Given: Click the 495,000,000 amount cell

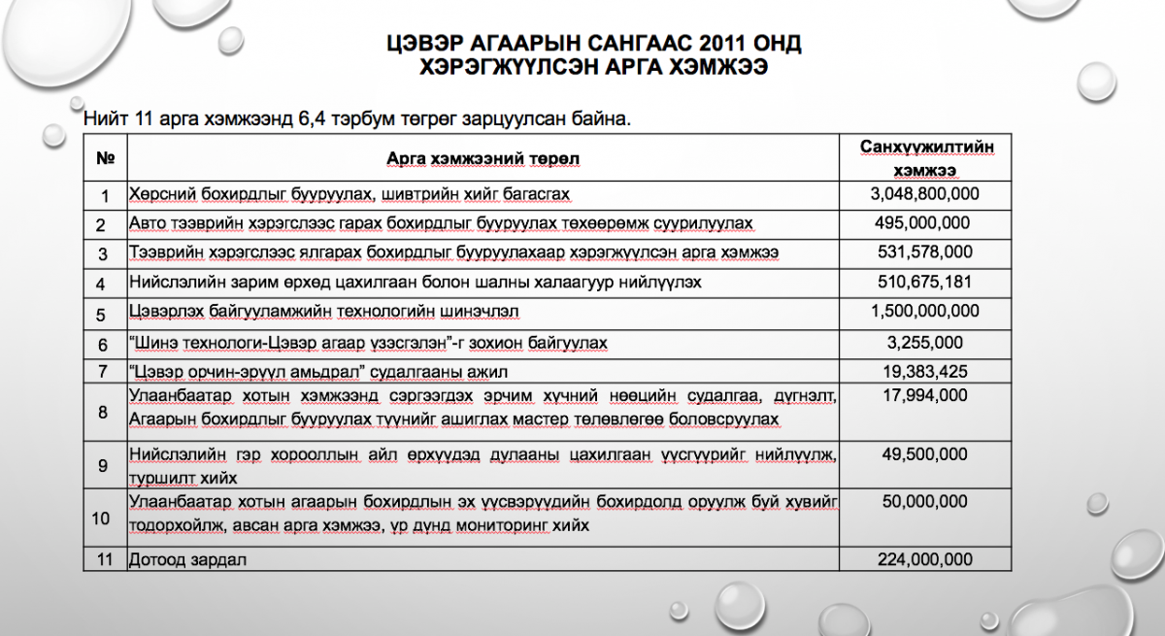Looking at the screenshot, I should (926, 223).
